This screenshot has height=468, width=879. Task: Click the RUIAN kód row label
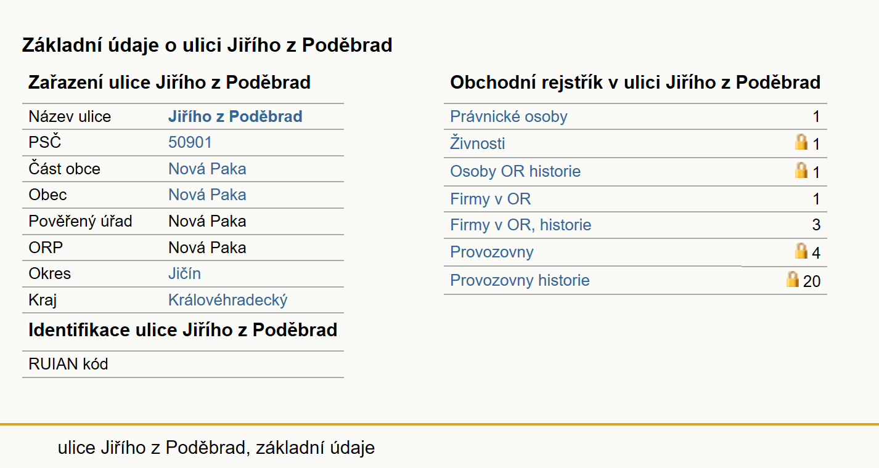pos(68,364)
